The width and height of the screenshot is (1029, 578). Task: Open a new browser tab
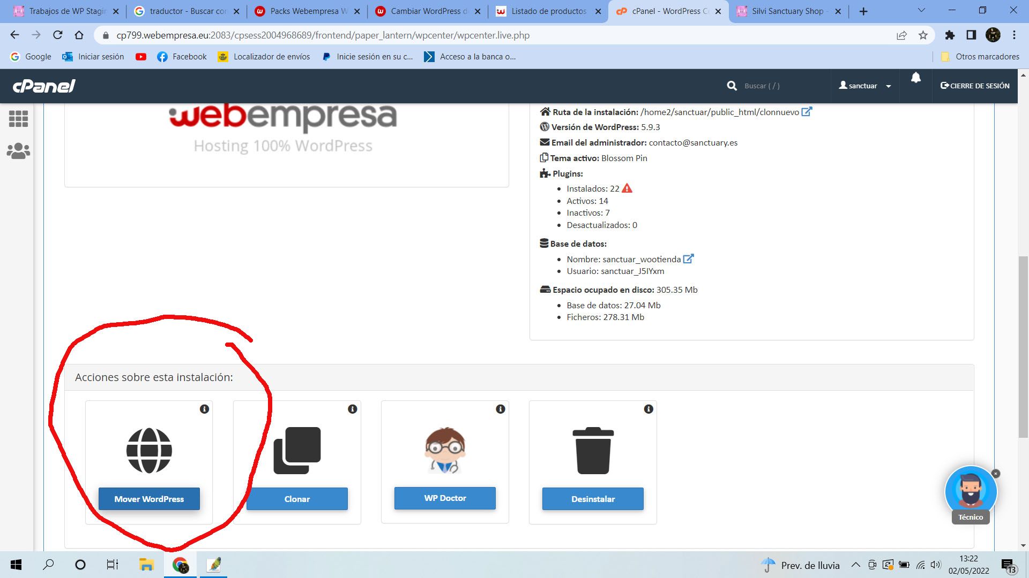pos(863,11)
